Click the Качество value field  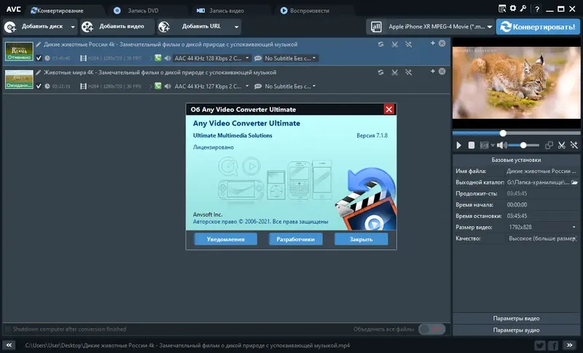[x=541, y=238]
